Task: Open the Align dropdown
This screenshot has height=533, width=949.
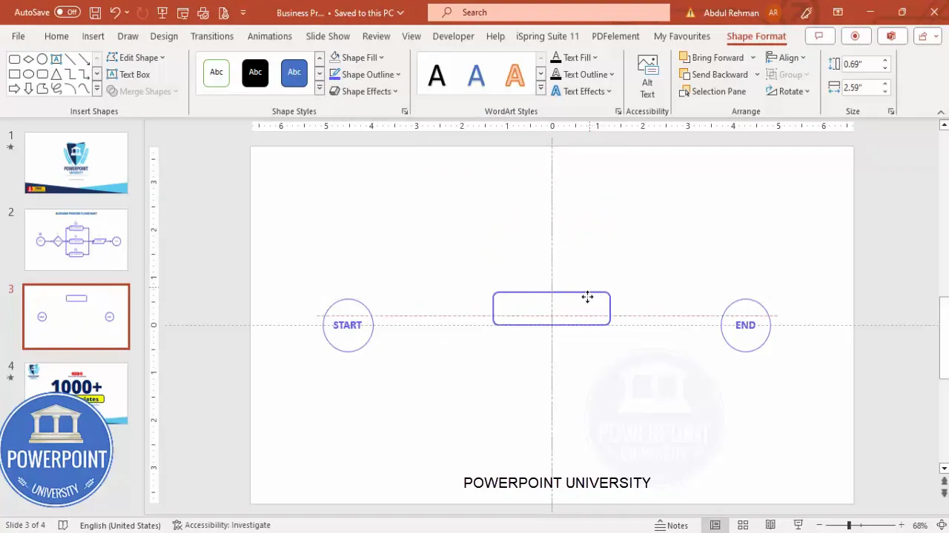Action: (786, 58)
